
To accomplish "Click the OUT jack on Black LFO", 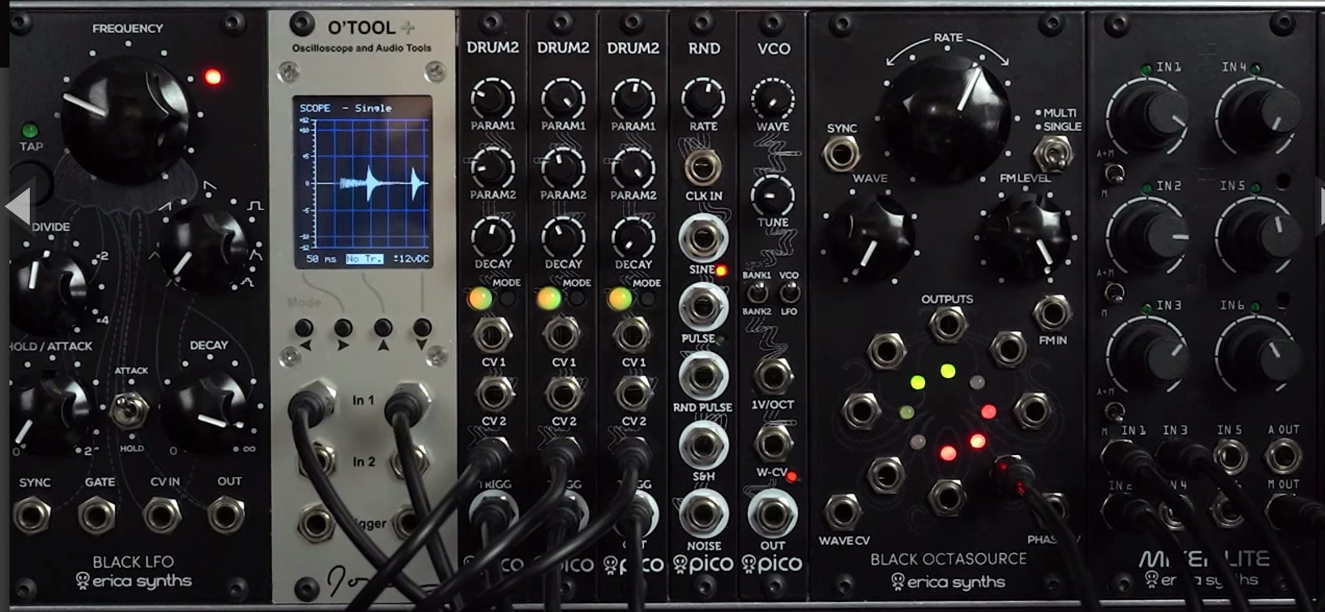I will (x=226, y=516).
